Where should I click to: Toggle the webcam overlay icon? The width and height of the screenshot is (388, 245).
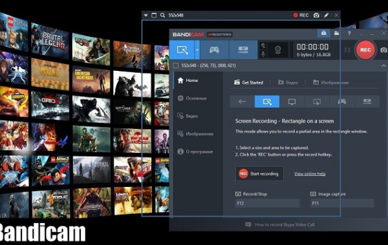(278, 50)
